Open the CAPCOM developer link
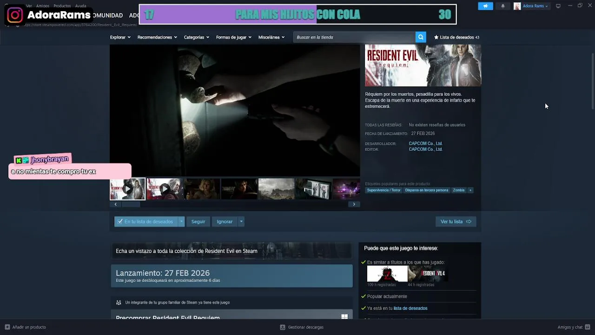 click(425, 144)
